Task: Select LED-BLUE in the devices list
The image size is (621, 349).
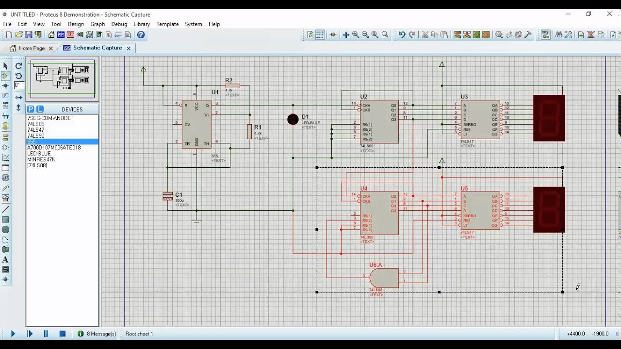Action: point(39,154)
